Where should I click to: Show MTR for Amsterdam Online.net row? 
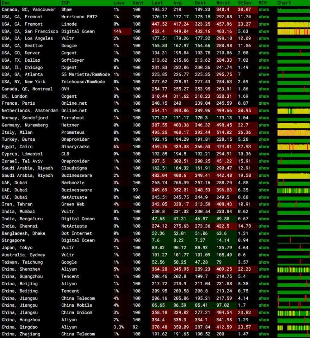264,110
